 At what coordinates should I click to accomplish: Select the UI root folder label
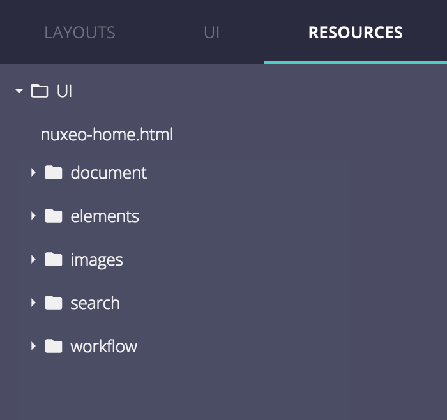64,91
